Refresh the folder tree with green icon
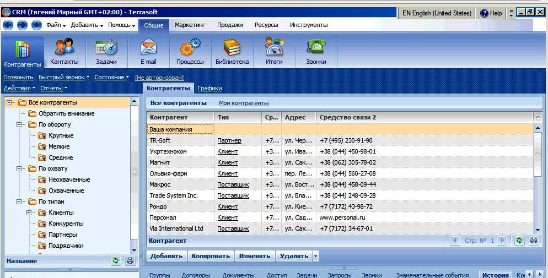Viewport: 548px width, 278px height. (116, 260)
